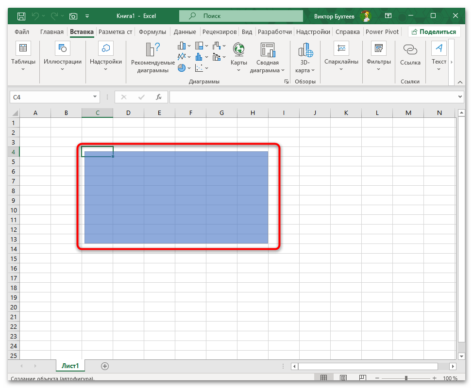Viewport: 473px width, 388px height.
Task: Expand the Name Box dropdown arrow
Action: 94,97
